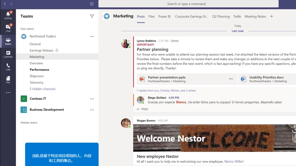Image resolution: width=296 pixels, height=166 pixels.
Task: Add a new tab with plus icon
Action: point(272,16)
